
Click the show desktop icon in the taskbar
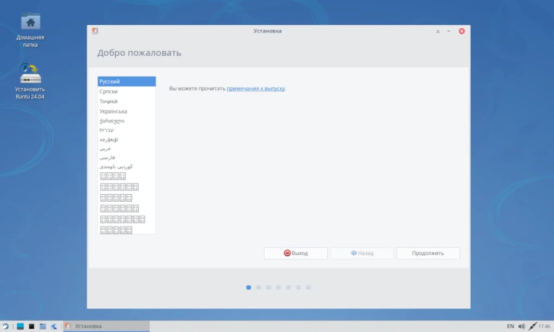20,327
